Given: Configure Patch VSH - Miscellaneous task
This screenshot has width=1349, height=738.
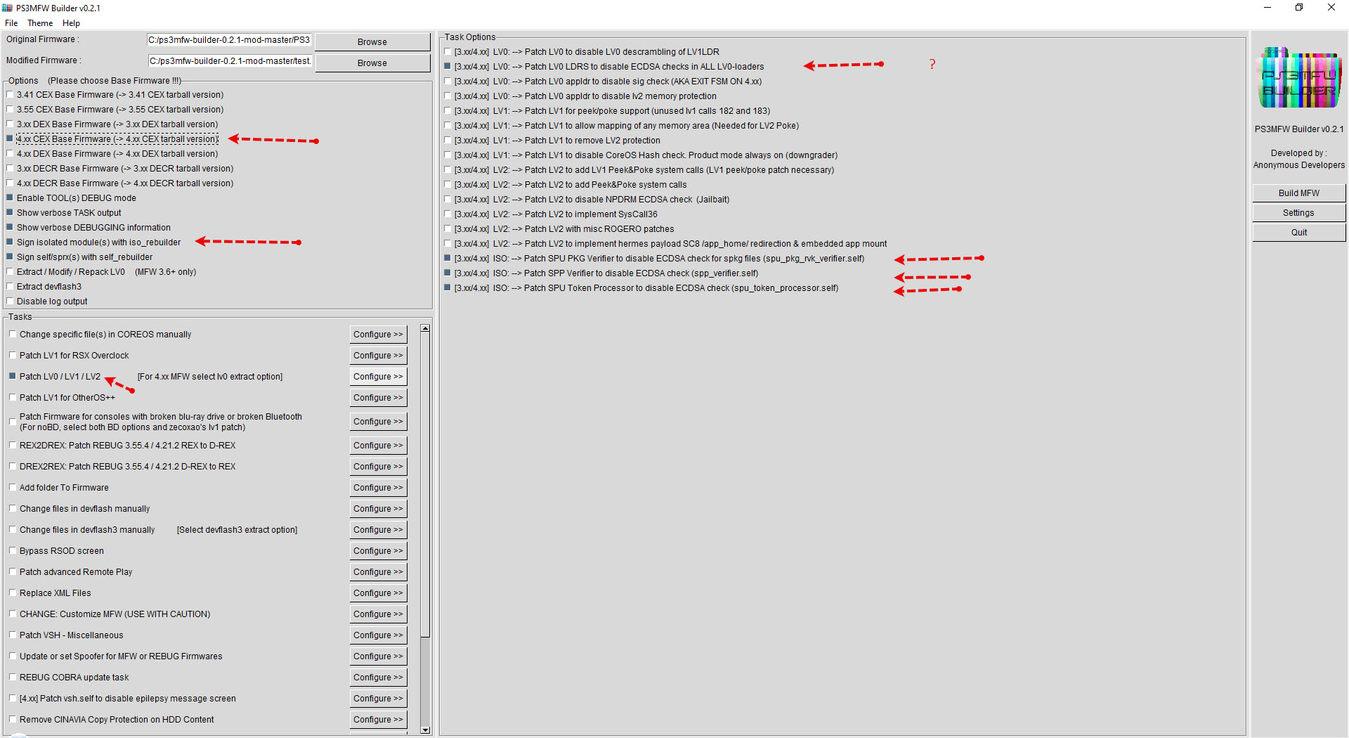Looking at the screenshot, I should point(379,635).
